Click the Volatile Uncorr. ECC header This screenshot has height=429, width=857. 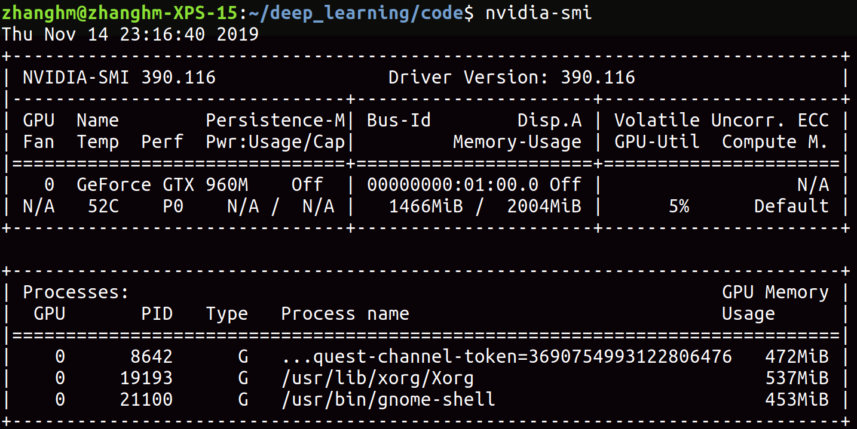pyautogui.click(x=722, y=121)
